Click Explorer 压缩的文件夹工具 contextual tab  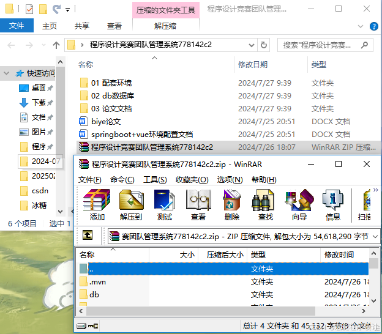coord(166,10)
